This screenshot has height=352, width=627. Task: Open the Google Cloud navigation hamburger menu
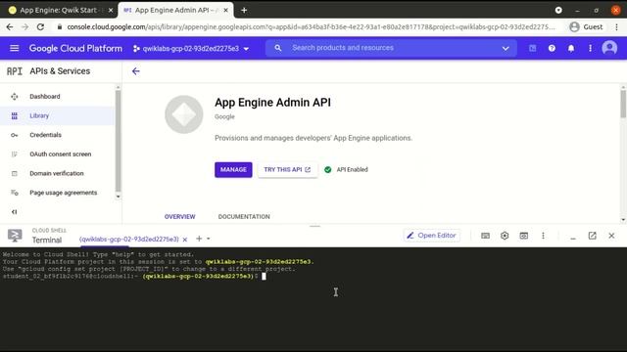(15, 48)
